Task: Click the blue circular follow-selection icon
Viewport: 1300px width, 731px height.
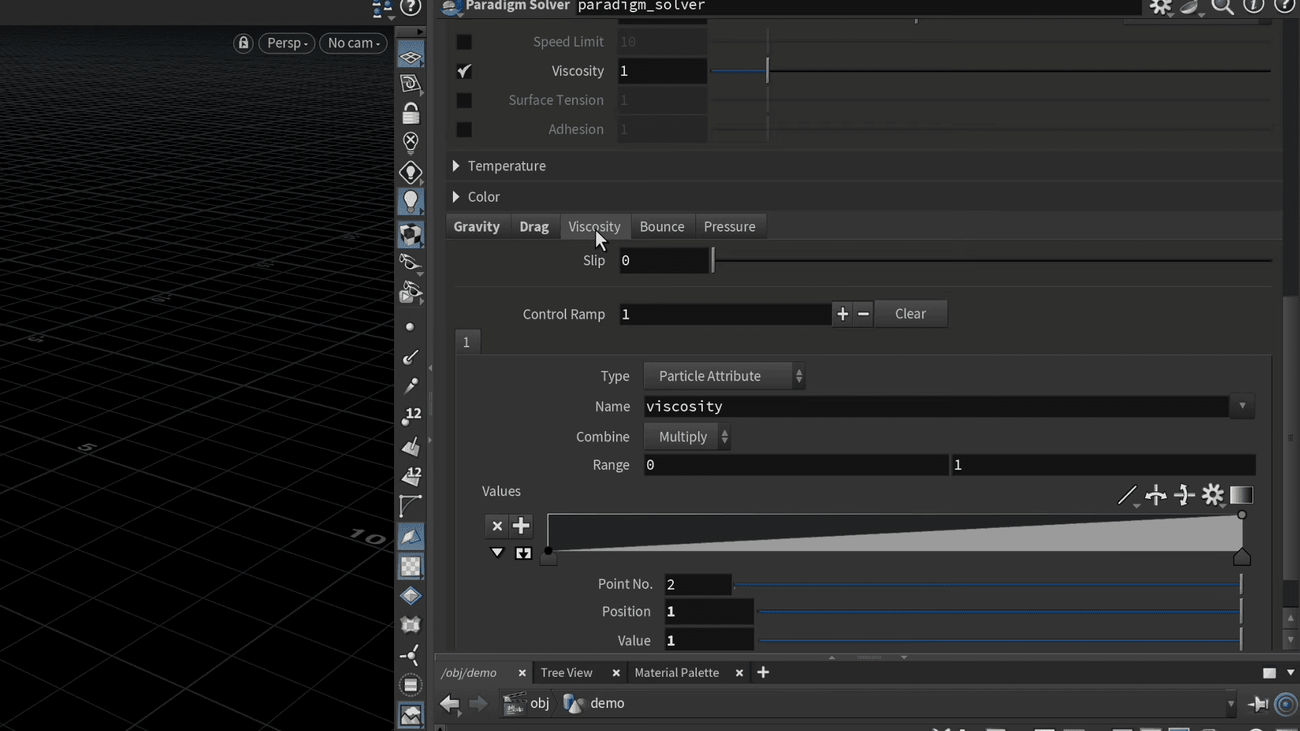Action: [1286, 704]
